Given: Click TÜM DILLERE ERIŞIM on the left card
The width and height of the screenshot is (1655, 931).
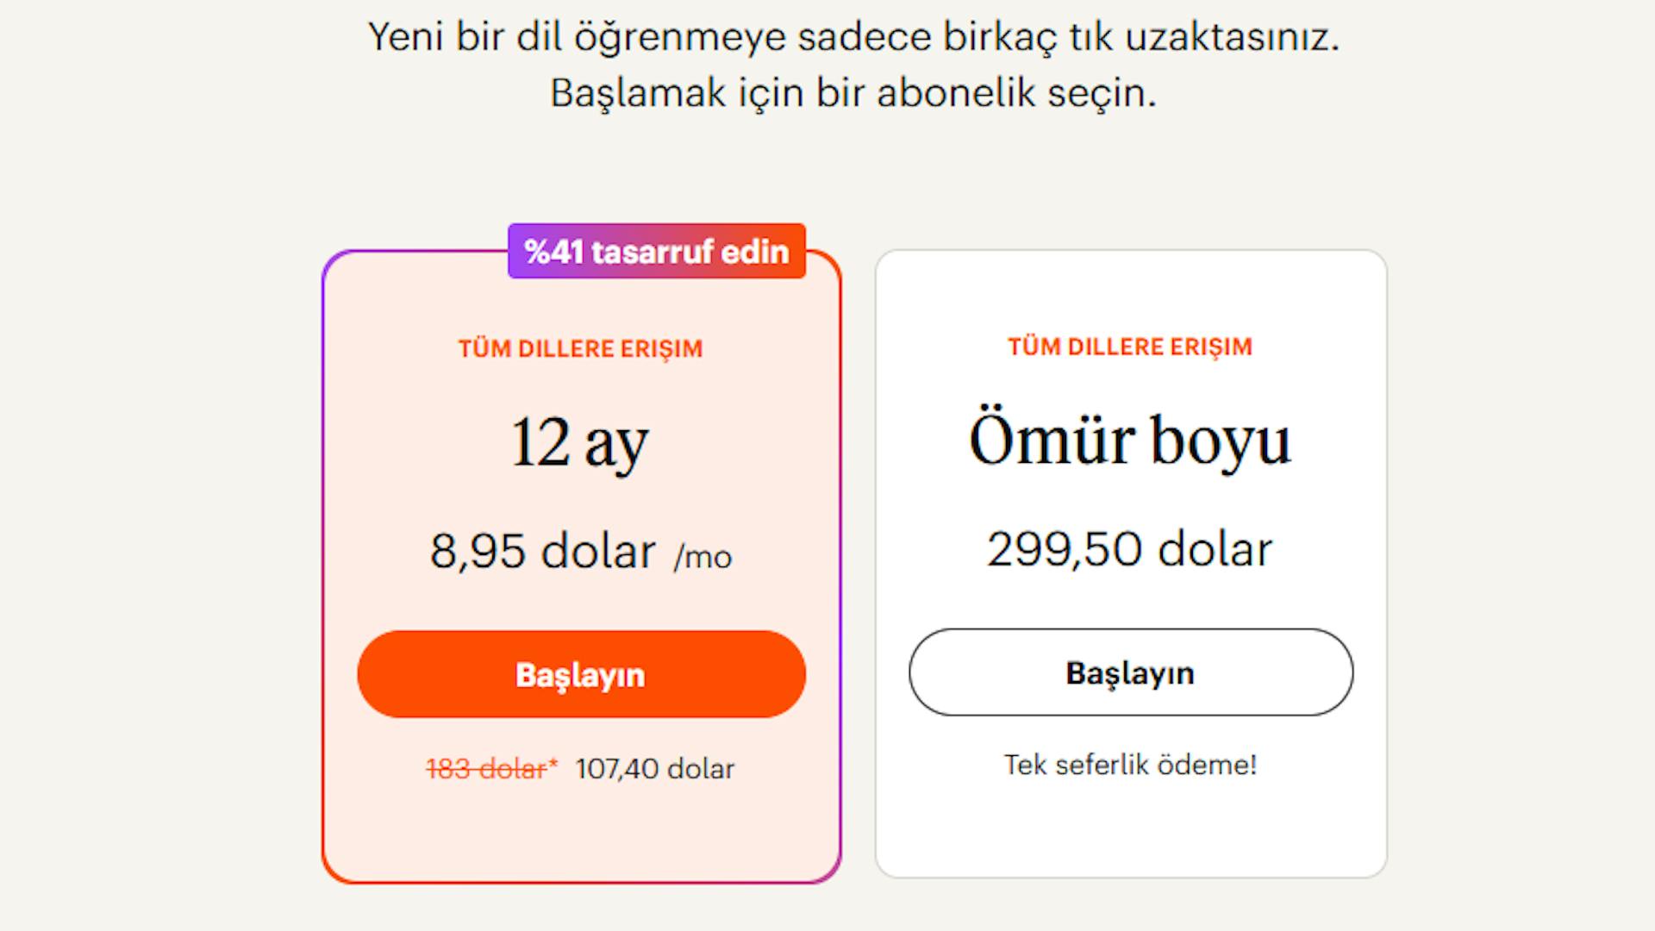Looking at the screenshot, I should [x=578, y=348].
